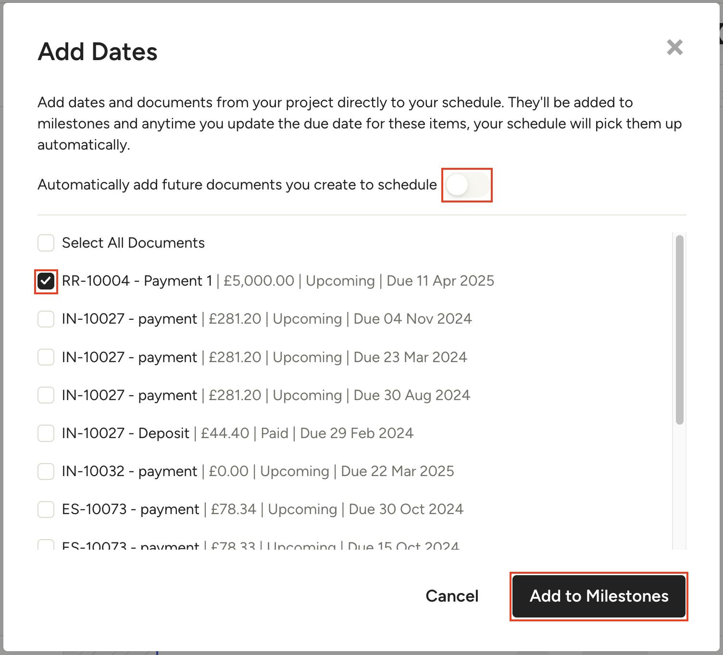This screenshot has height=655, width=723.
Task: Check the Select All Documents checkbox
Action: 46,243
